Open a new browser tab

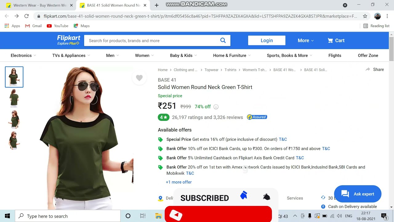156,5
